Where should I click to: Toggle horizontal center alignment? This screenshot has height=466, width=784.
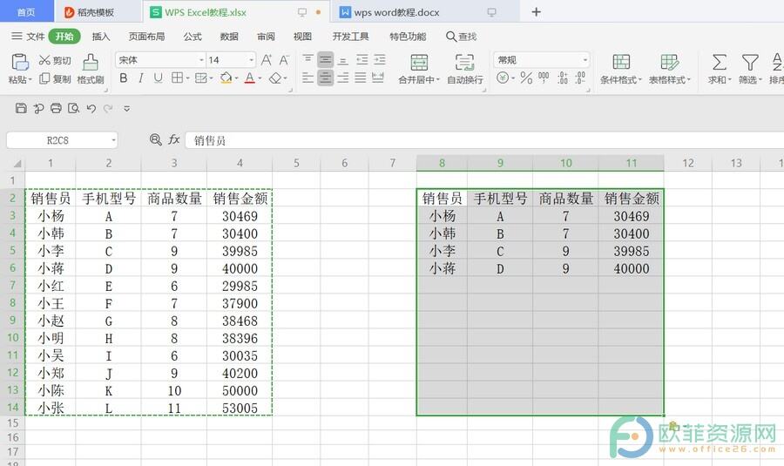coord(326,78)
